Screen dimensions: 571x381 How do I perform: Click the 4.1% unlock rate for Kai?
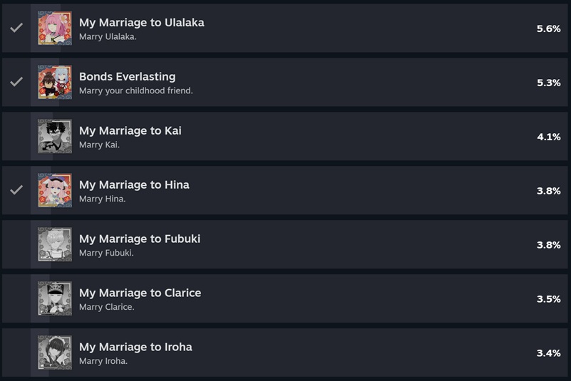[x=548, y=137]
